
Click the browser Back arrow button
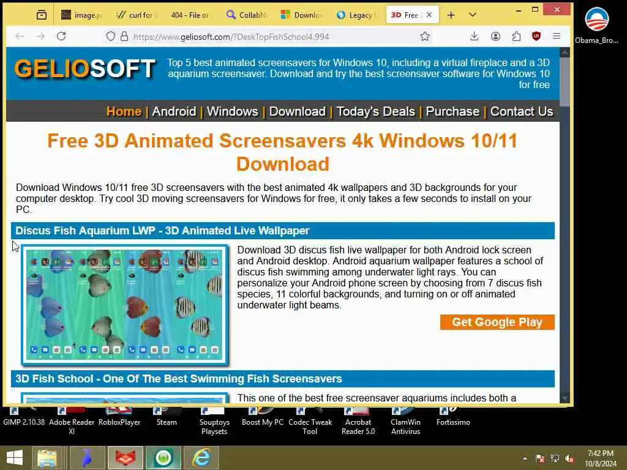20,36
